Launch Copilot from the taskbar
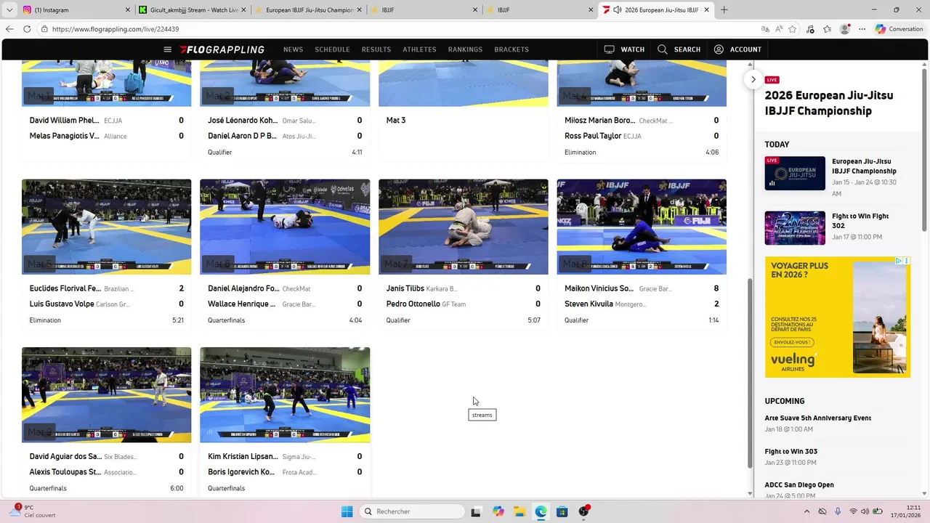The image size is (930, 523). (x=498, y=511)
